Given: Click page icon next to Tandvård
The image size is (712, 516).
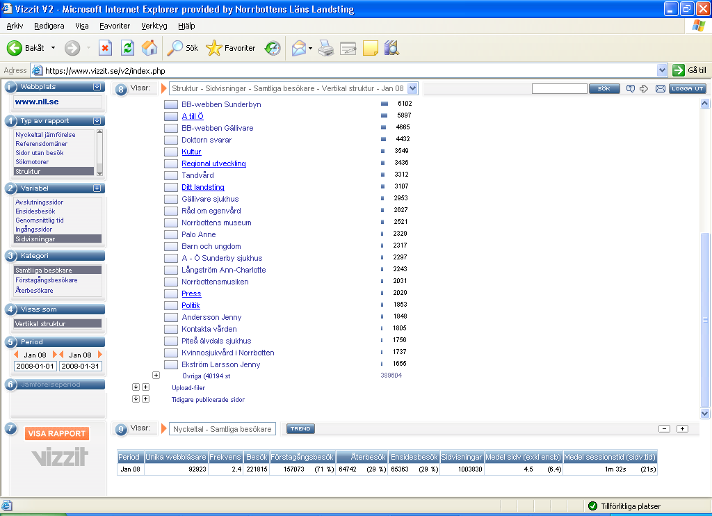Looking at the screenshot, I should click(171, 175).
